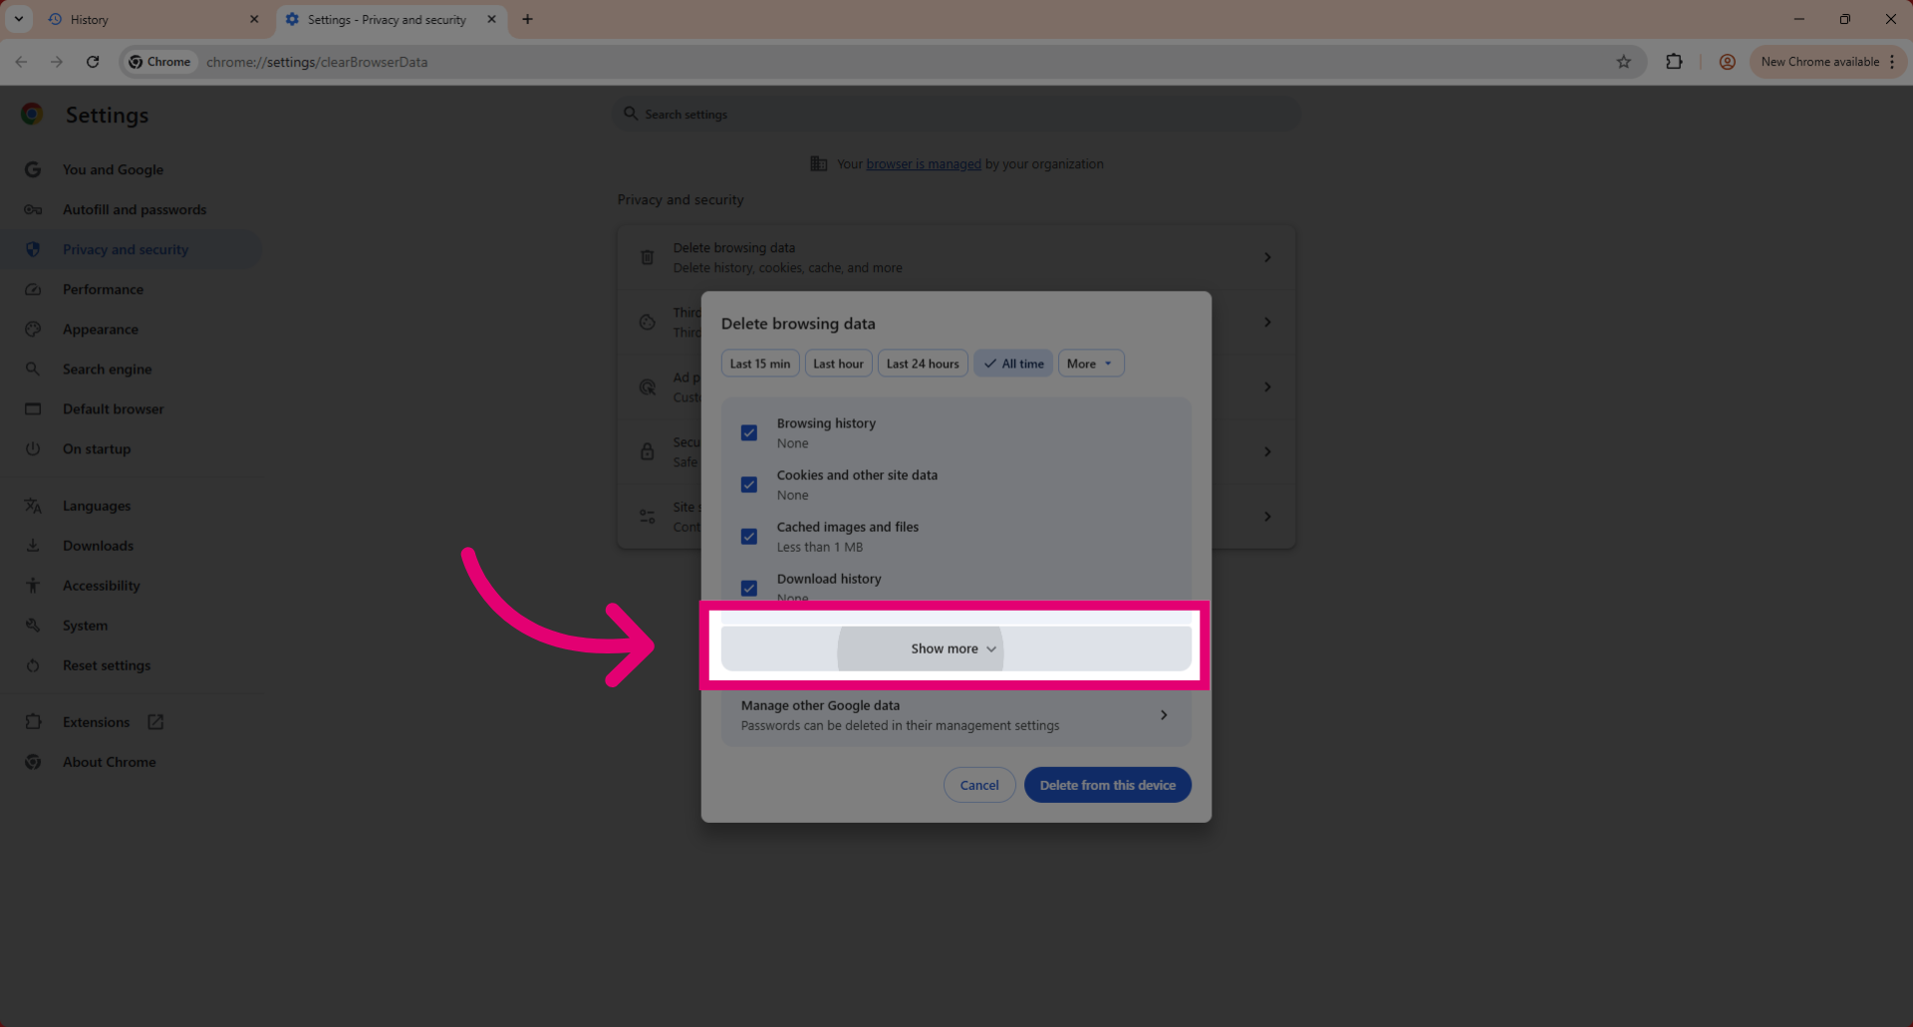1913x1027 pixels.
Task: Uncheck Cached images and files checkbox
Action: coord(749,537)
